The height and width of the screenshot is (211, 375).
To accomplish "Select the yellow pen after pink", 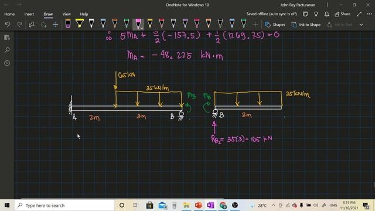I will [150, 23].
